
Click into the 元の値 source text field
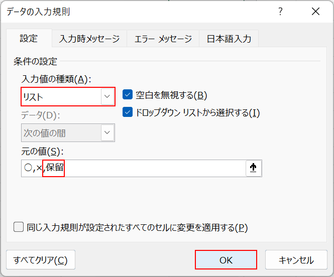coord(151,169)
